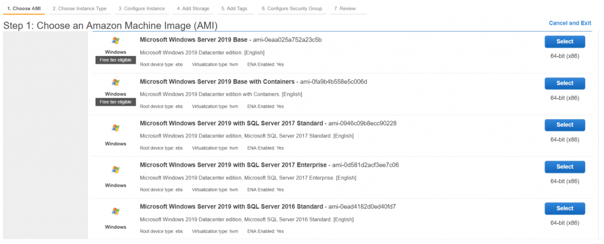
Task: Click description mentioning SQL Server 2016 Standard
Action: [247, 219]
